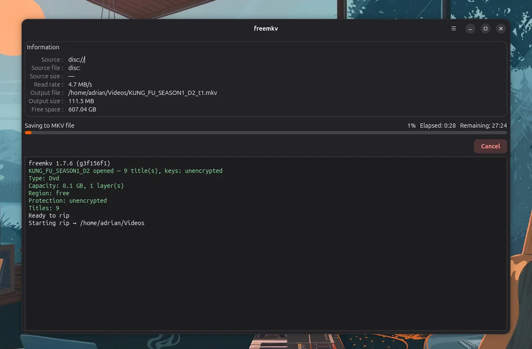532x349 pixels.
Task: Click log line 'Type: Dvd'
Action: click(x=44, y=178)
